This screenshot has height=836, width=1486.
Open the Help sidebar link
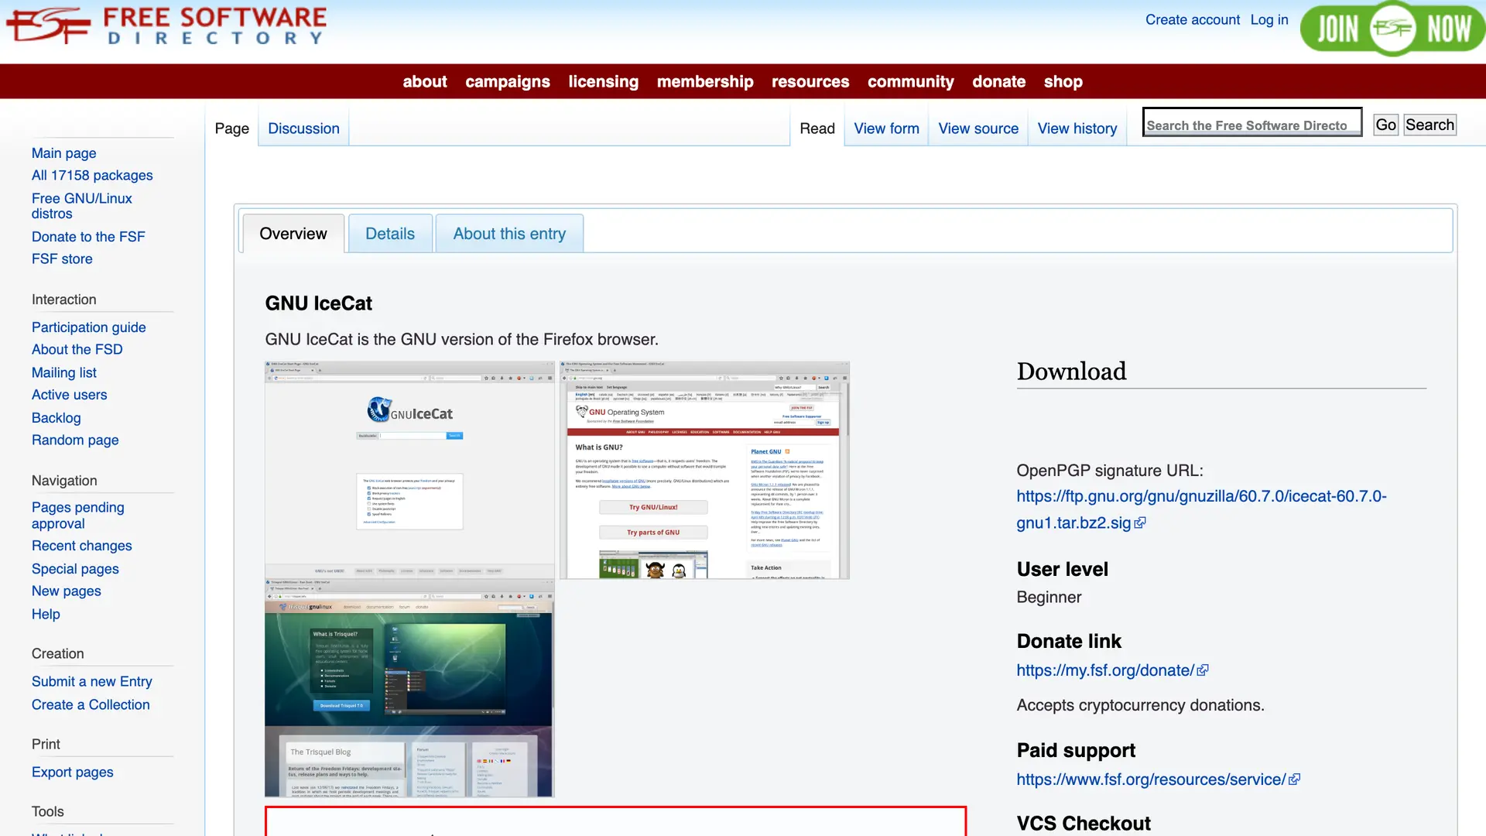point(46,615)
